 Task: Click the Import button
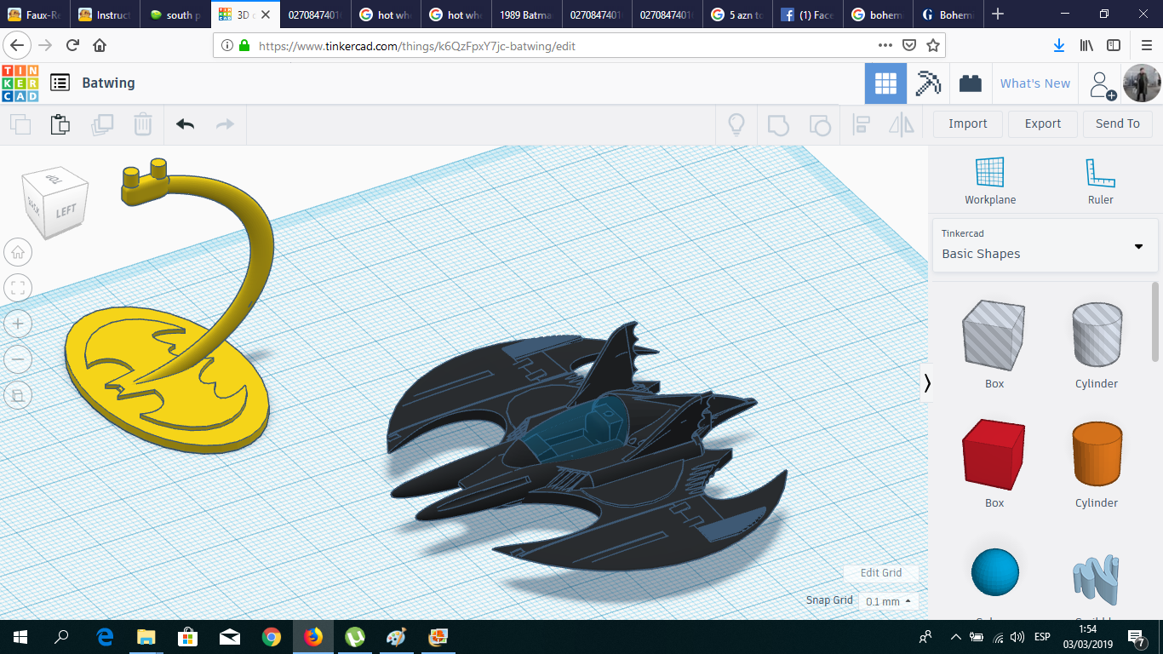click(x=968, y=123)
